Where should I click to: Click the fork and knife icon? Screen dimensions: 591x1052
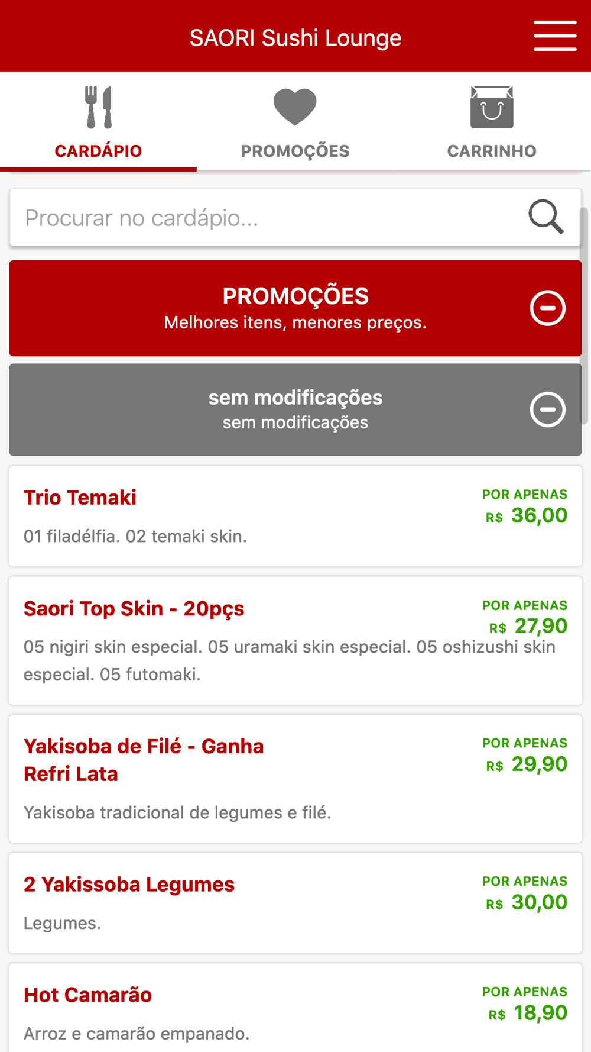[98, 108]
